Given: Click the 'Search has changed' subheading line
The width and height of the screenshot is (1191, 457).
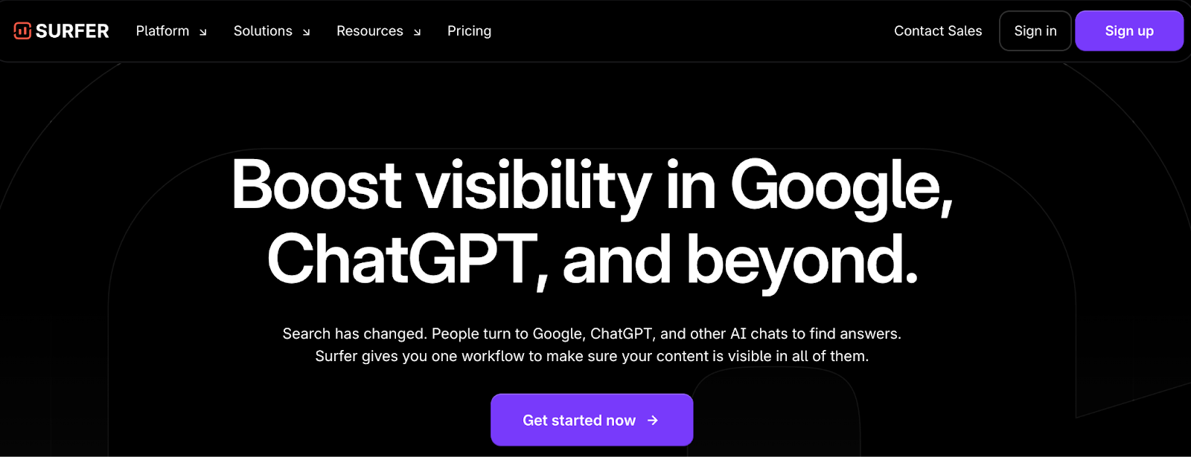Looking at the screenshot, I should pyautogui.click(x=592, y=334).
